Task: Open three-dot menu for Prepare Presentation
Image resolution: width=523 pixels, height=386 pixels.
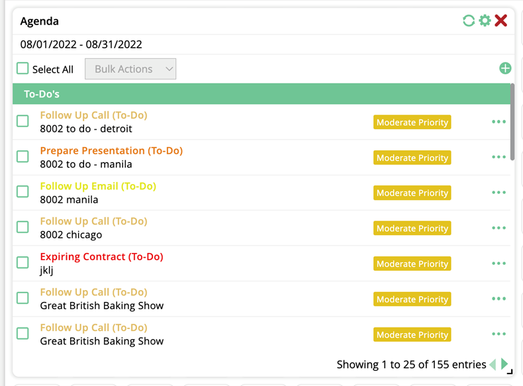Action: (x=499, y=158)
